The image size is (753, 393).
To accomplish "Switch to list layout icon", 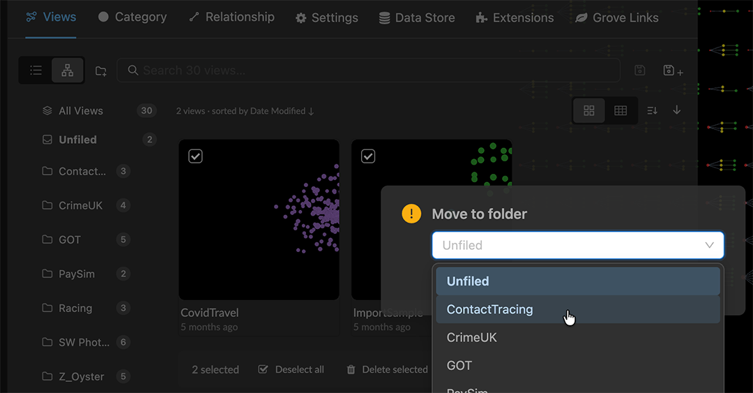I will coord(36,71).
